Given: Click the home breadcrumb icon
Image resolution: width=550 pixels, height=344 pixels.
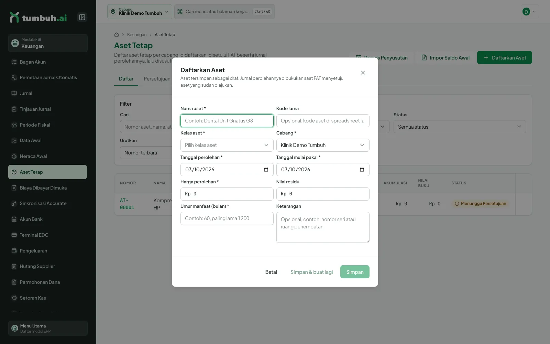Looking at the screenshot, I should coord(117,35).
